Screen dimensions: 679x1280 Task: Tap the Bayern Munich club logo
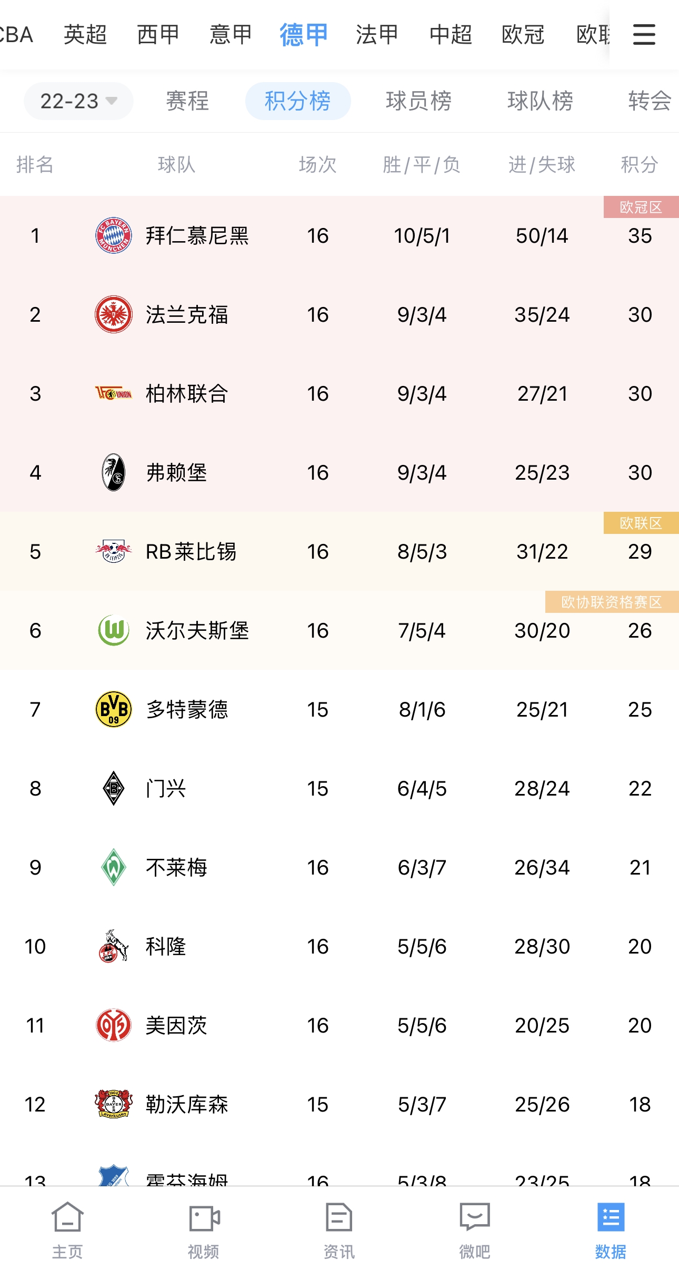point(113,235)
